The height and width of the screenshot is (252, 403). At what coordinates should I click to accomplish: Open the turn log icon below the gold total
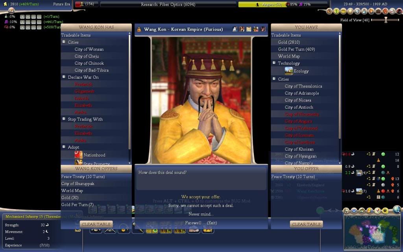point(11,10)
